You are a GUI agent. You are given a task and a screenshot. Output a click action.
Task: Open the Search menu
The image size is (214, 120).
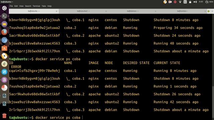click(28, 6)
